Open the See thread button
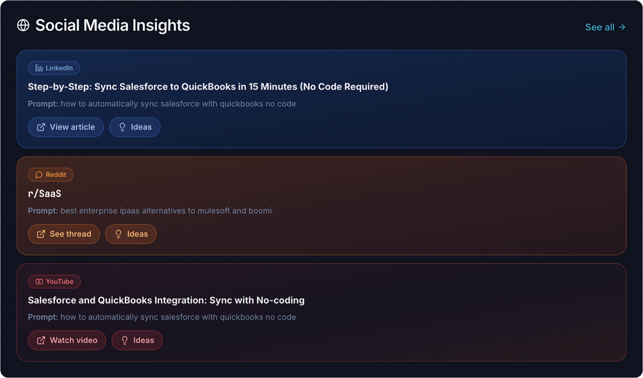643x378 pixels. point(64,234)
